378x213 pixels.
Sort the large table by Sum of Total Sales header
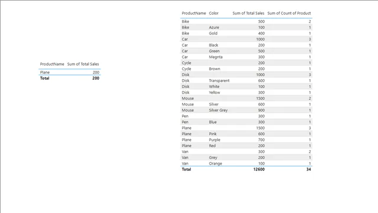point(248,13)
